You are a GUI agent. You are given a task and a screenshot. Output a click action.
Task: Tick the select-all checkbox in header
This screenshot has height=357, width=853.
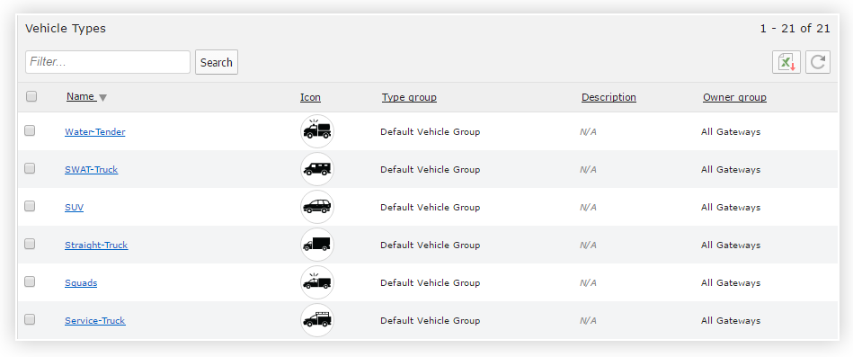pos(31,96)
